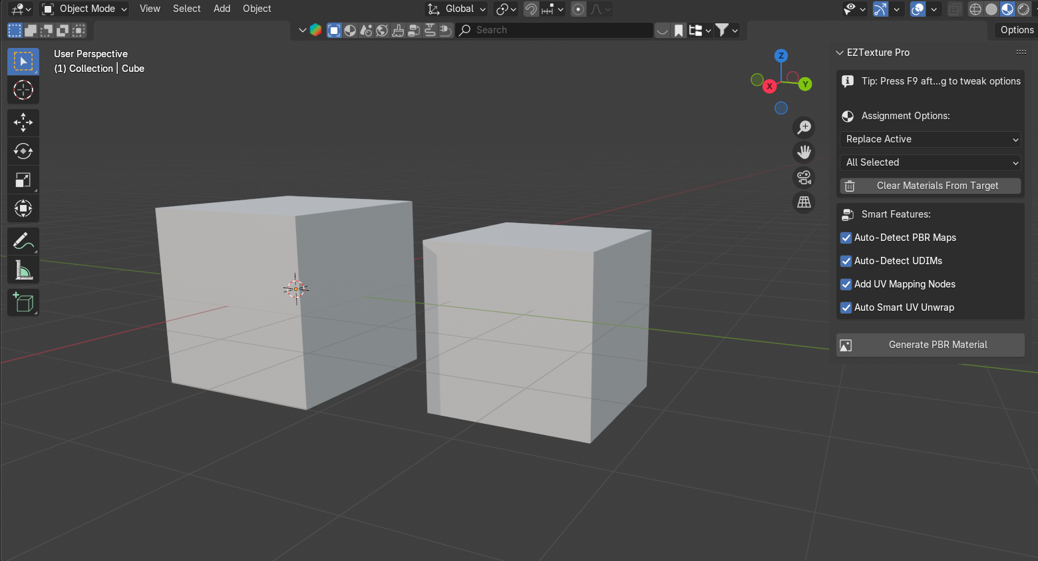1038x561 pixels.
Task: Set selection mode to Invert
Action: [63, 30]
